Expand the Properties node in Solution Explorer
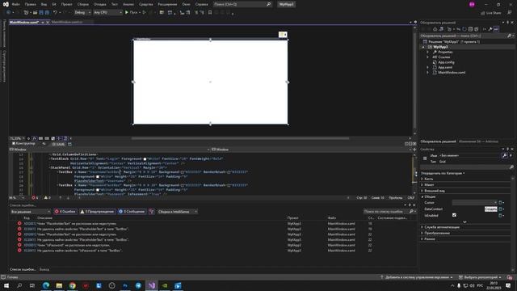This screenshot has width=517, height=291. [x=427, y=52]
